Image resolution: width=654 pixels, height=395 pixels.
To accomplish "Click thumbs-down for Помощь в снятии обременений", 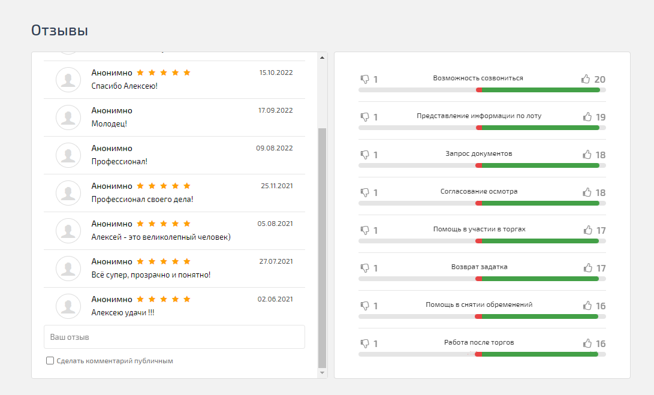I will tap(364, 306).
